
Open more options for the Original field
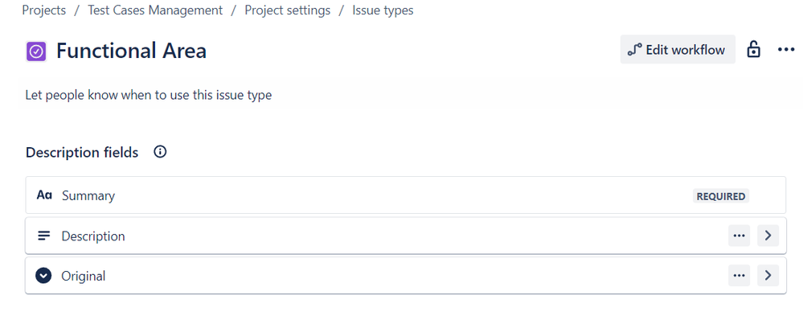[x=739, y=276]
